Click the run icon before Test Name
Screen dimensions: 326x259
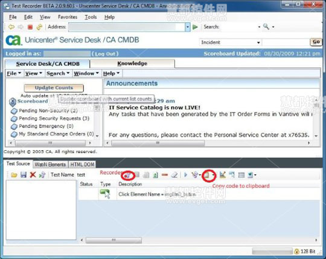coord(42,175)
